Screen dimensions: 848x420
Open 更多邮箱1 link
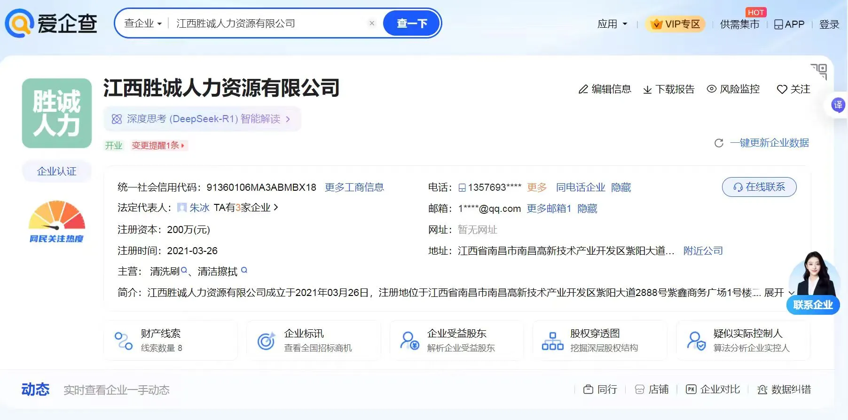point(549,209)
